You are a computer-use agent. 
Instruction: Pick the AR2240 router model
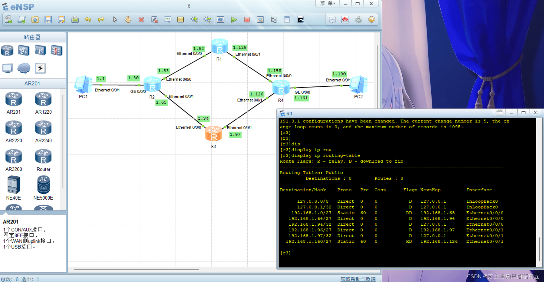click(43, 132)
